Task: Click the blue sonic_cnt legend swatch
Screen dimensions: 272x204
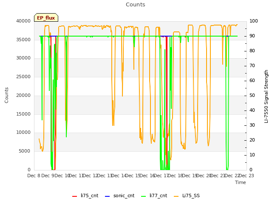Action: 108,196
